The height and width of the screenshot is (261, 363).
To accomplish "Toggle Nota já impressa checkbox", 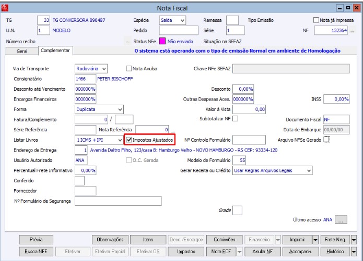I will point(316,20).
